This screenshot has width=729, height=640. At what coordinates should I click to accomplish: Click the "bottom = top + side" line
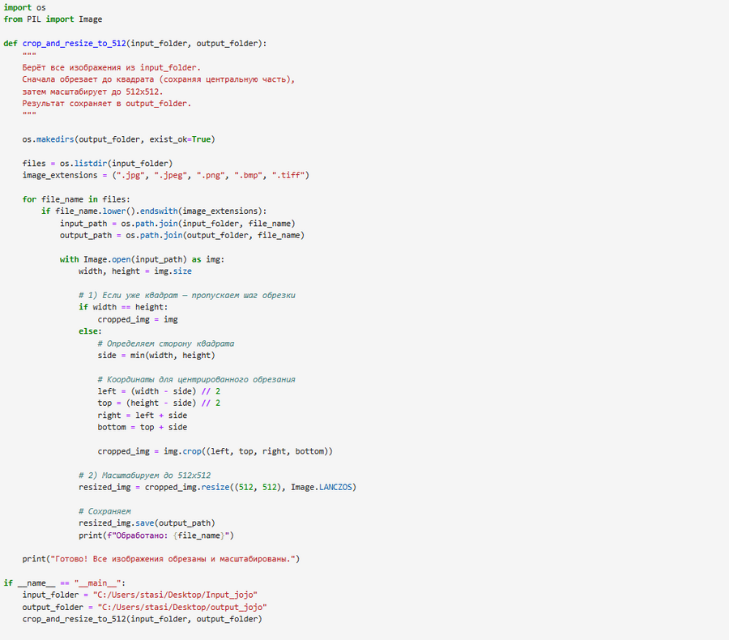click(142, 427)
